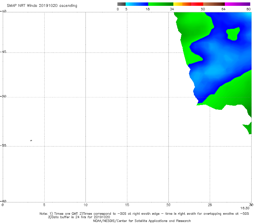Click the small isolated green wind patch inside the blue area
The height and width of the screenshot is (223, 254).
[x=233, y=34]
